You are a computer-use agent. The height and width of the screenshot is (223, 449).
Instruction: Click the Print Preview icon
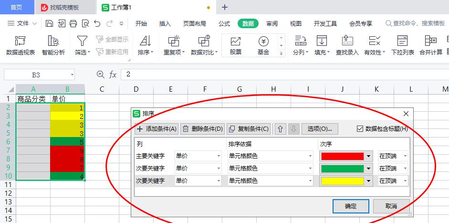pyautogui.click(x=85, y=23)
